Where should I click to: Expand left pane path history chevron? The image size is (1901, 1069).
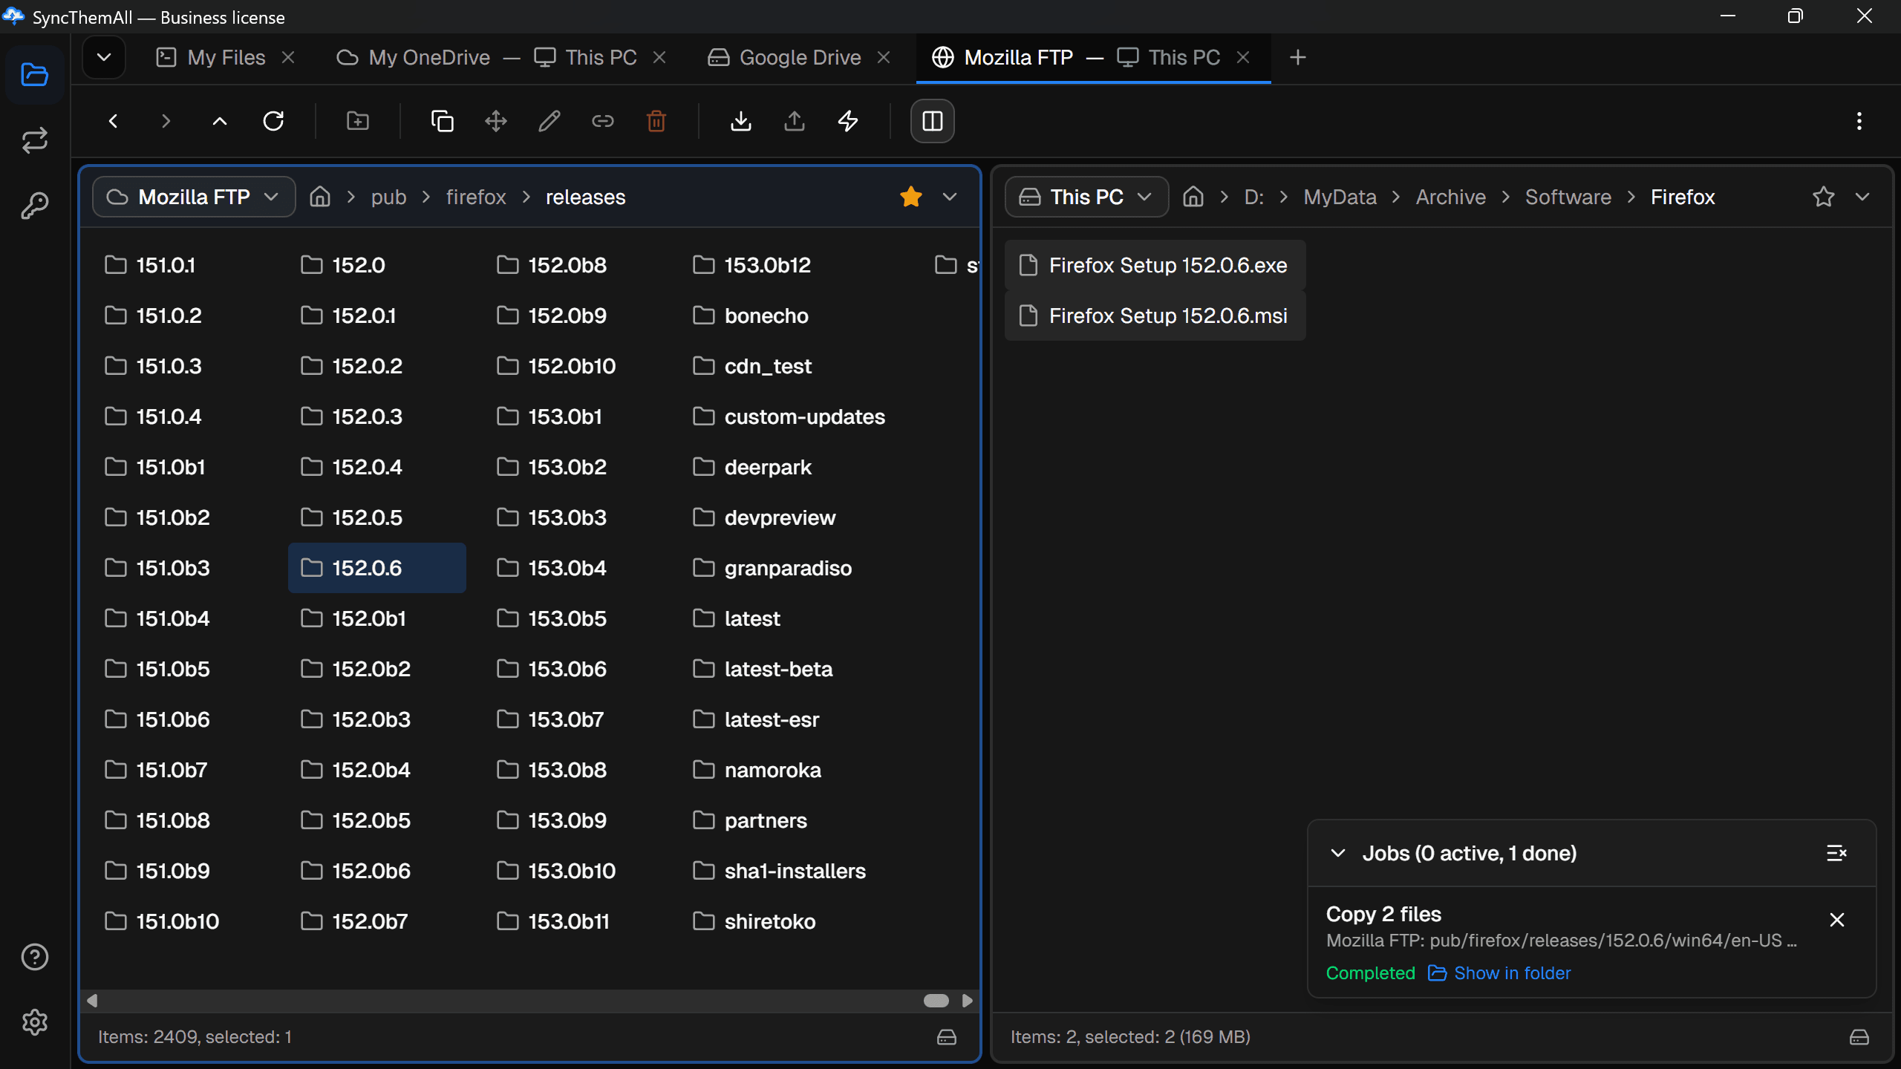tap(950, 197)
